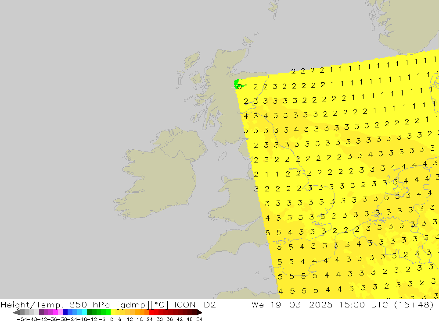The width and height of the screenshot is (439, 321).
Task: Click the '12' legend scale value
Action: pos(130,319)
